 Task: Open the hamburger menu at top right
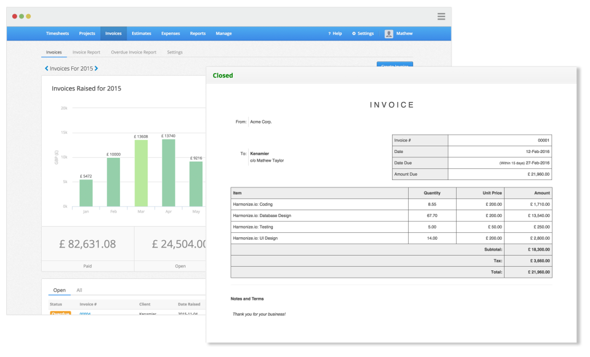(x=441, y=17)
